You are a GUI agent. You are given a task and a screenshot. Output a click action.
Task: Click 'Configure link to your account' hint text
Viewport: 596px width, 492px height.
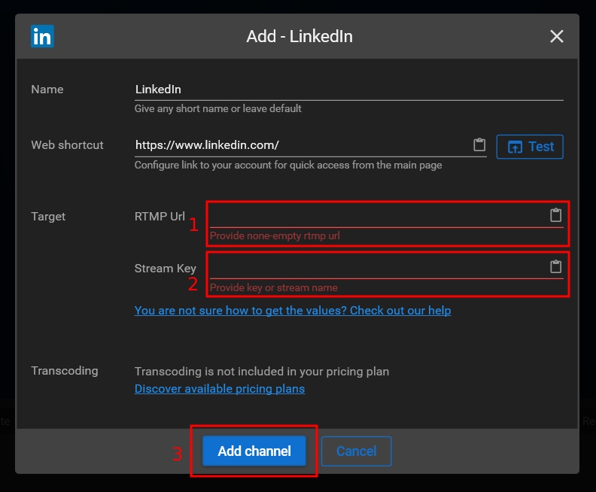[288, 166]
